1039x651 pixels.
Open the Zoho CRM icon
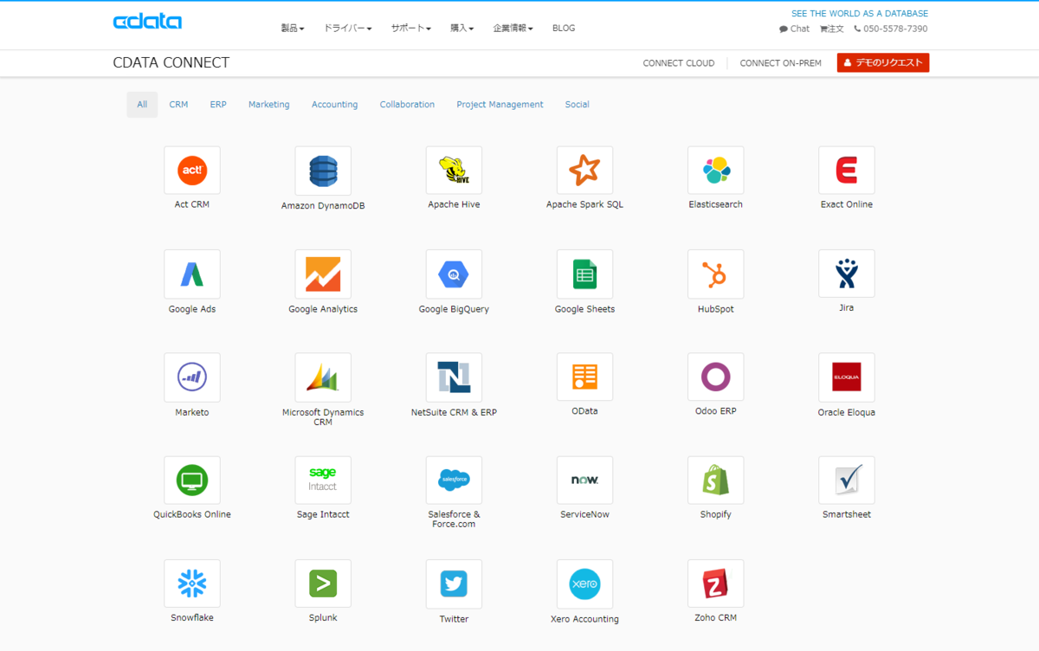715,583
